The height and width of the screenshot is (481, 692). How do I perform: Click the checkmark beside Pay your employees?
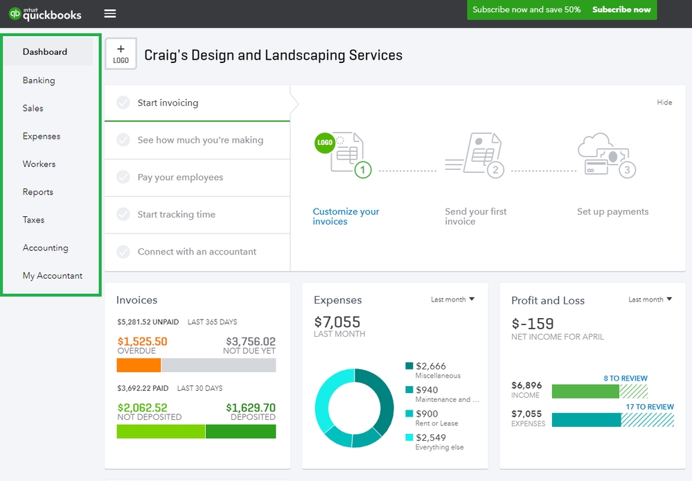point(125,177)
